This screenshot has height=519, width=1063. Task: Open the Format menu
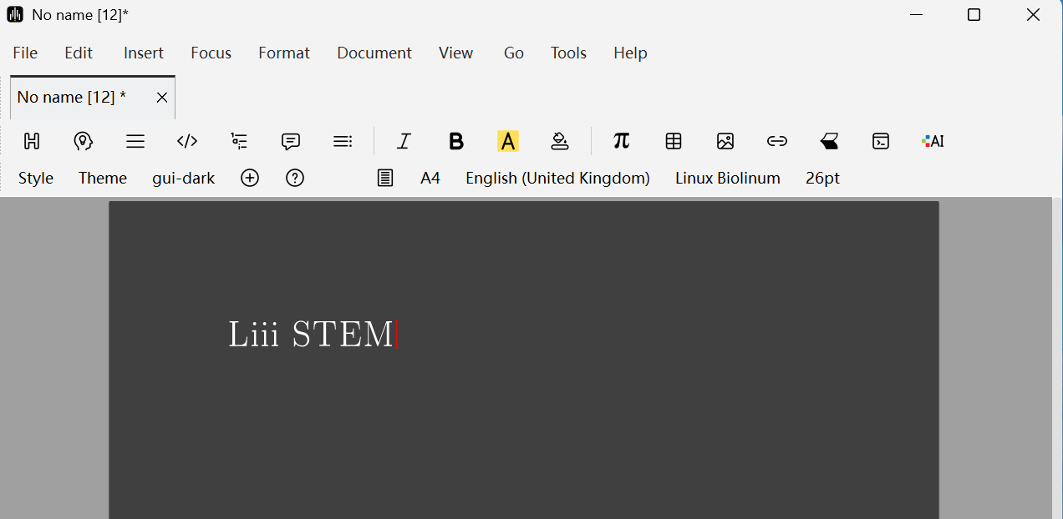[283, 53]
